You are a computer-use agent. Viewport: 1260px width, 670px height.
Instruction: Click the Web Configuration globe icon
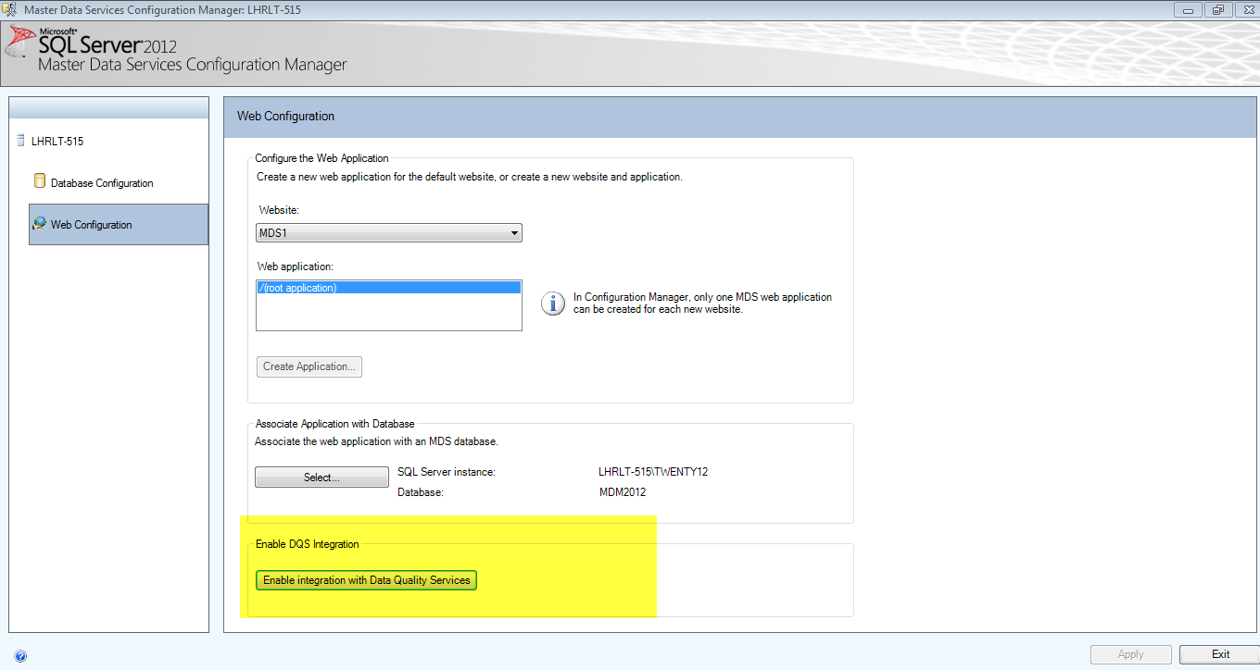tap(39, 223)
